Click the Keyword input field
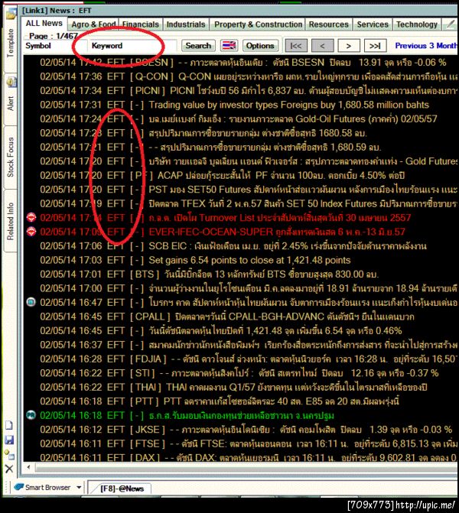The width and height of the screenshot is (459, 513). 132,45
